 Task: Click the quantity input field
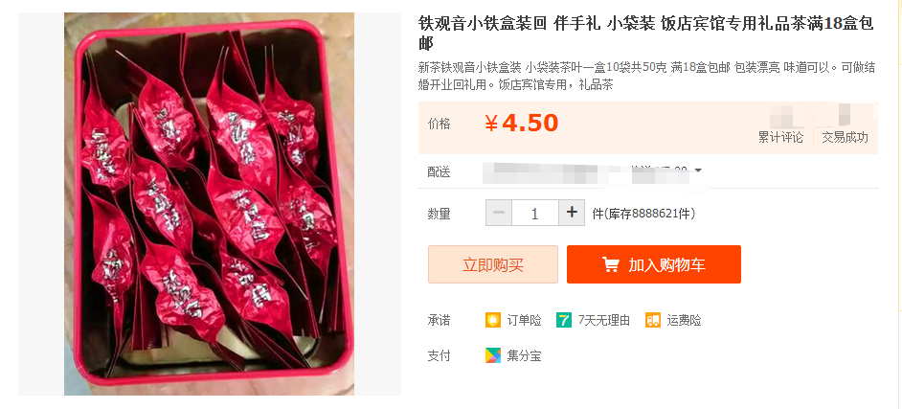pos(535,213)
